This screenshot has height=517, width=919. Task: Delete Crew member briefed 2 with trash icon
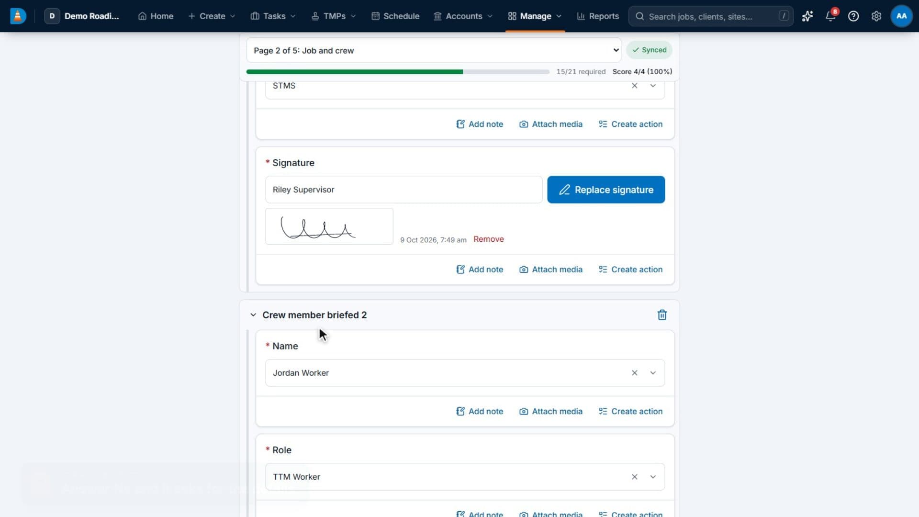point(662,315)
